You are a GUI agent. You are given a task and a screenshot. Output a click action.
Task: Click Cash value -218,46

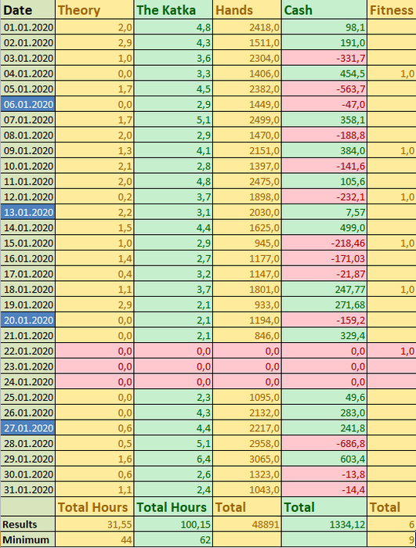pyautogui.click(x=324, y=243)
